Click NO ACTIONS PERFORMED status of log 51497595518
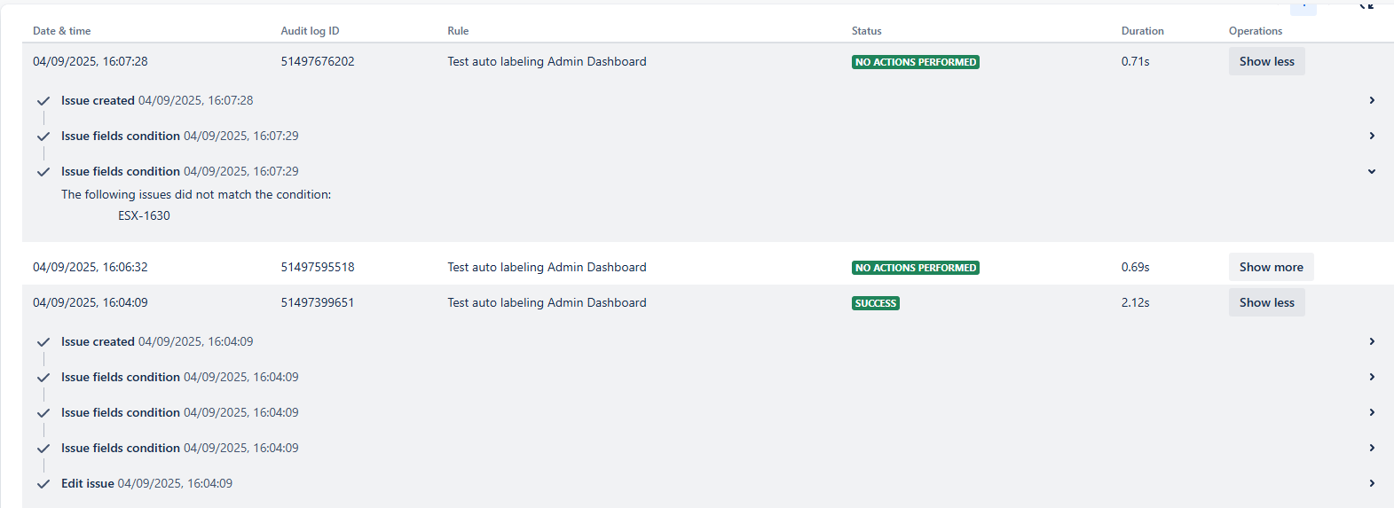The width and height of the screenshot is (1394, 508). point(916,268)
